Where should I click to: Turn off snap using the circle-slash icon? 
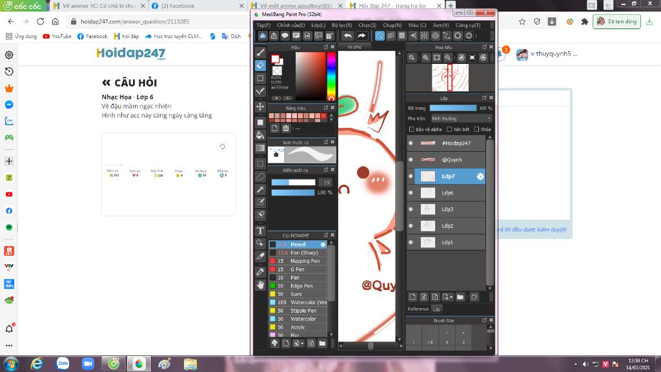(x=380, y=36)
